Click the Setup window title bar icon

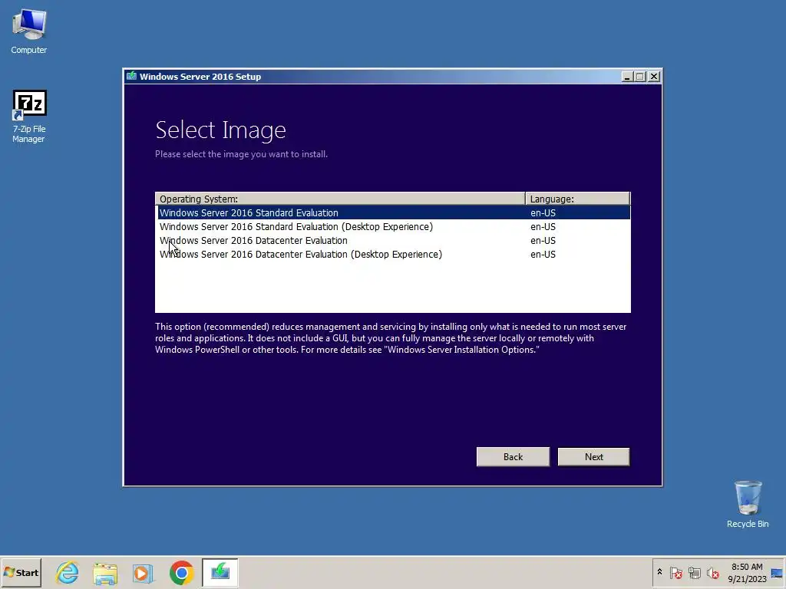coord(132,76)
